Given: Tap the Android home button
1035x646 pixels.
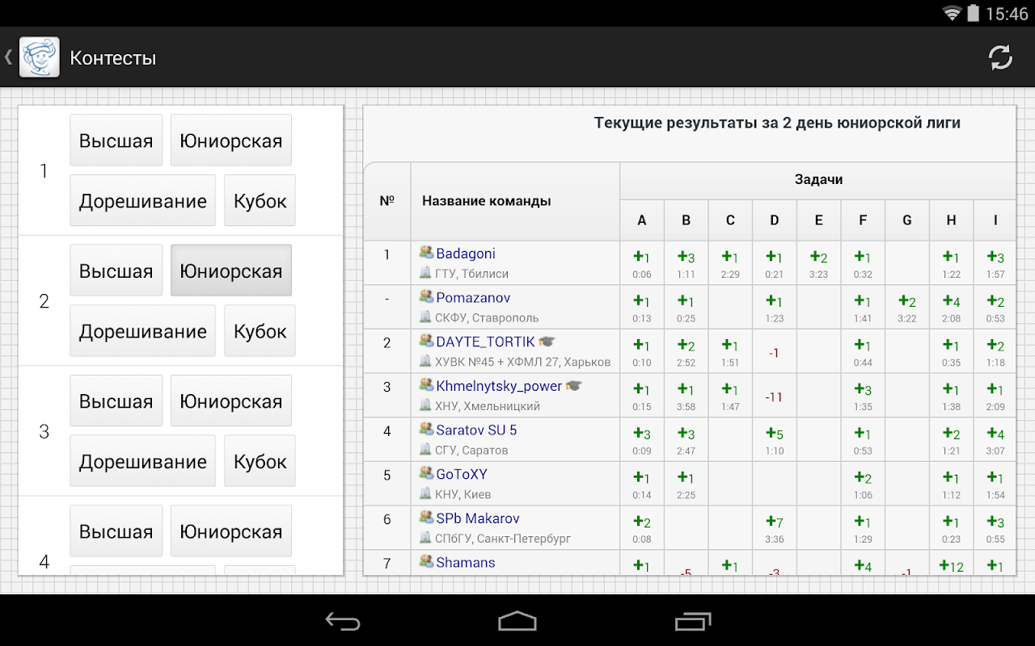Looking at the screenshot, I should [x=517, y=621].
